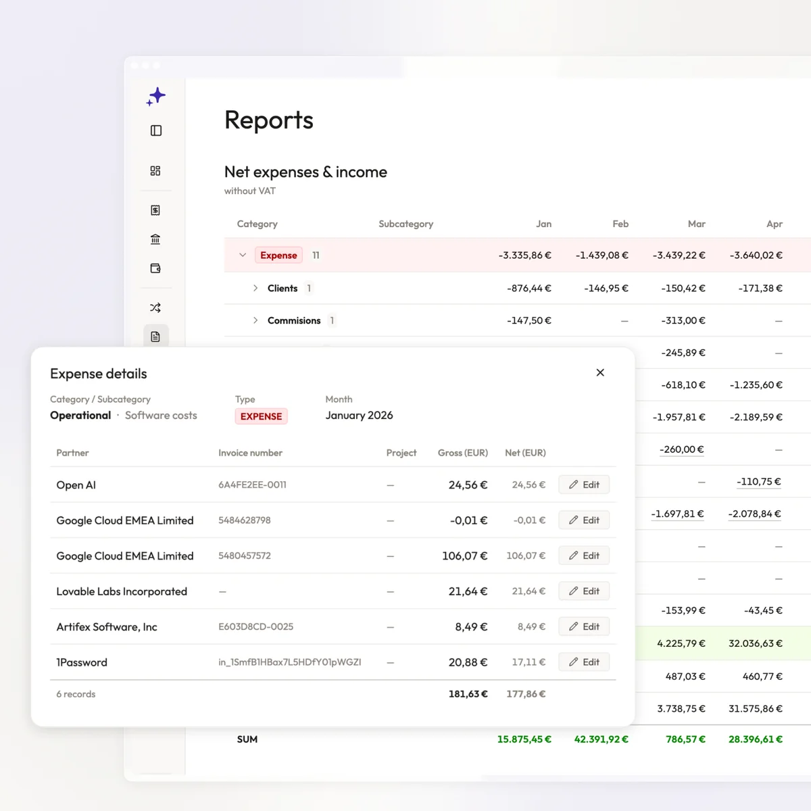Screen dimensions: 811x811
Task: Click the Lovable Labs Incorporated partner name
Action: coord(122,591)
